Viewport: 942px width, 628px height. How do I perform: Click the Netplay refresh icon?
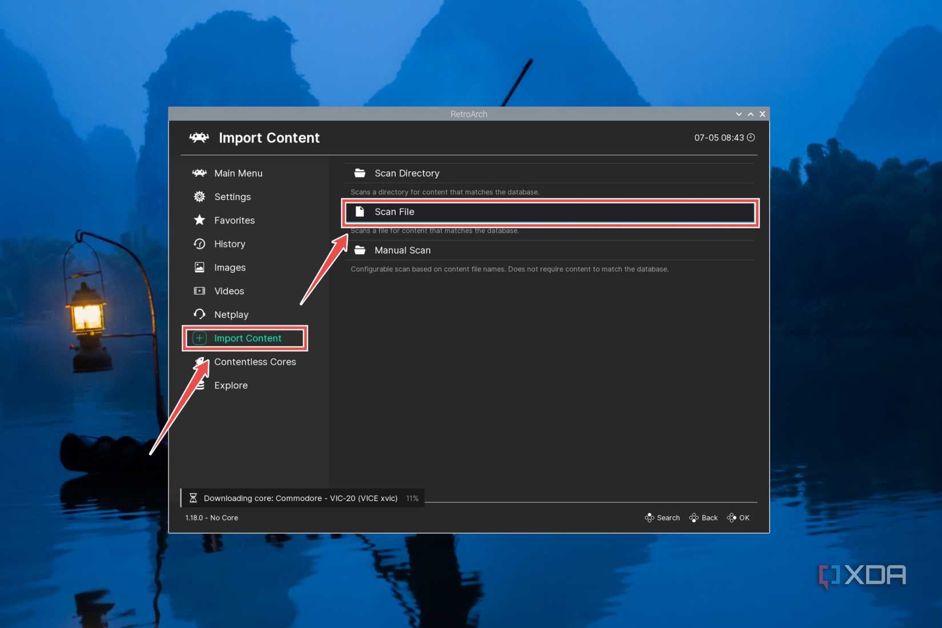pos(199,314)
